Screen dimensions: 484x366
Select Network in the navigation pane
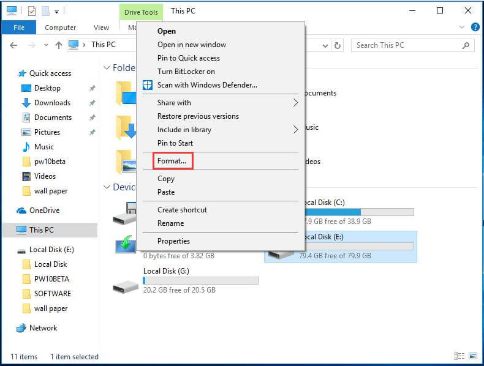[x=37, y=328]
